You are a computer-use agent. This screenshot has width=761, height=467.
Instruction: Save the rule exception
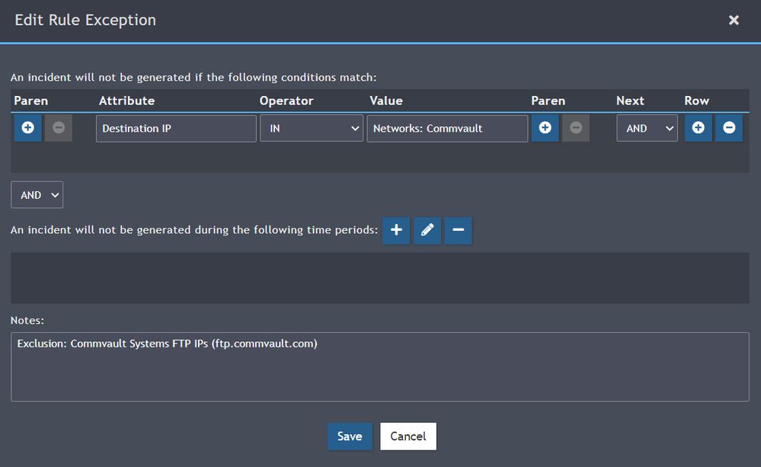tap(350, 436)
